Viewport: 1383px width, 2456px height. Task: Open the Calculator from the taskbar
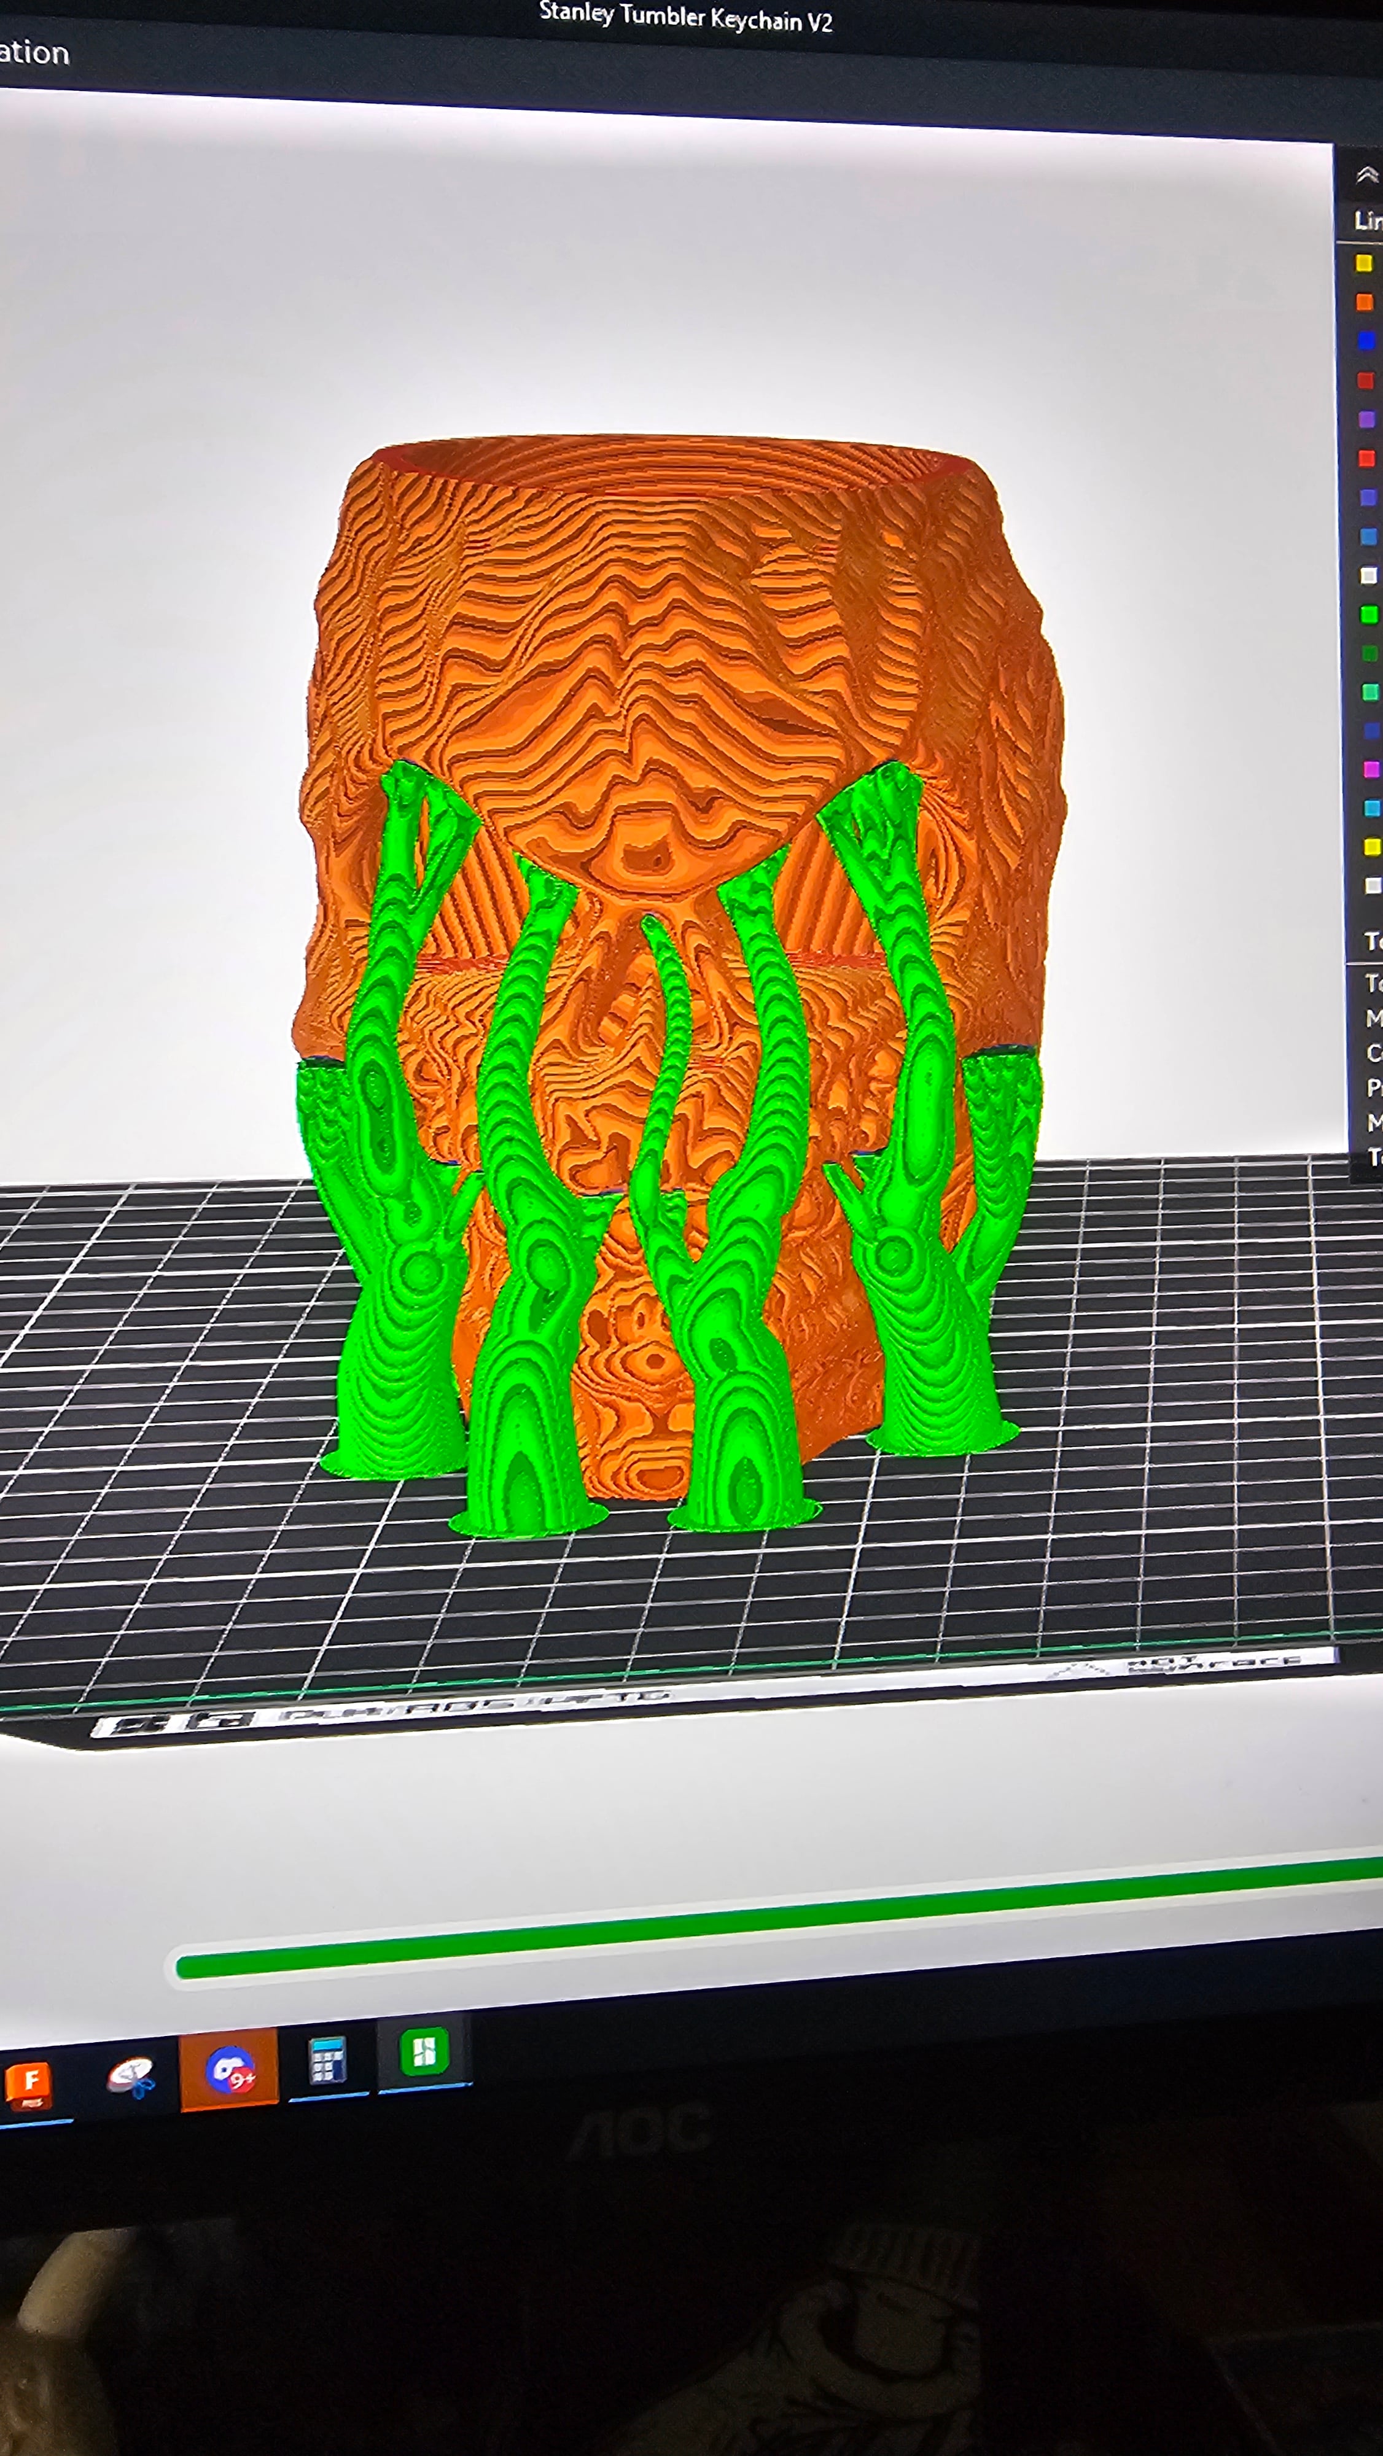click(x=327, y=2061)
